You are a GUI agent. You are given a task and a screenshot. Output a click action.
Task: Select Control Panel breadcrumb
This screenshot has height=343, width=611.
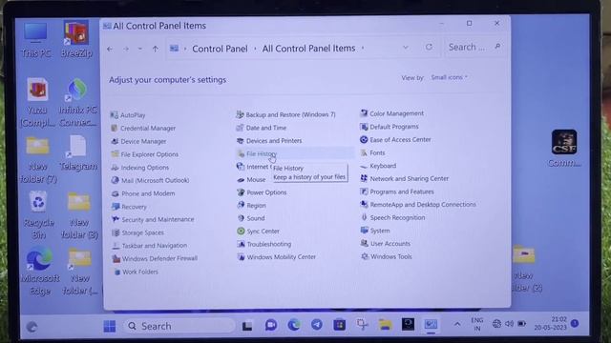pyautogui.click(x=220, y=49)
